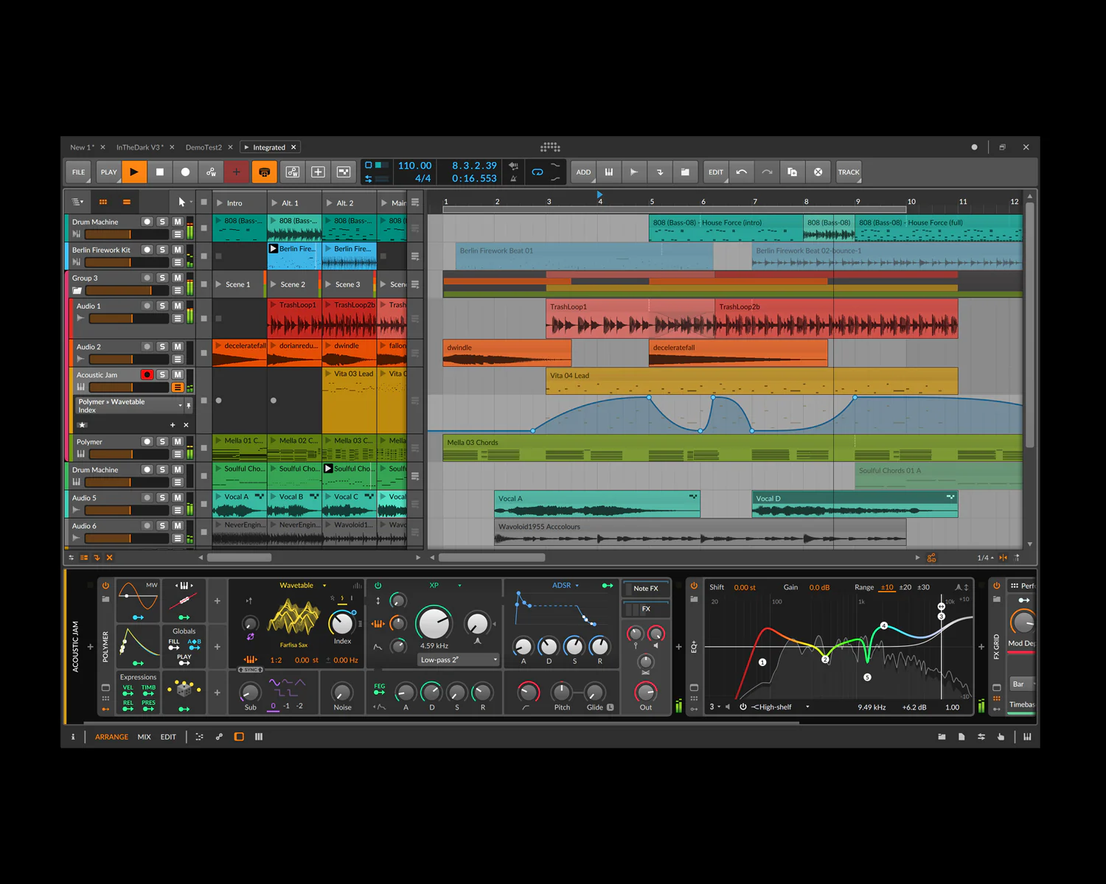Click the Redo arrow icon
The width and height of the screenshot is (1106, 884).
click(x=767, y=172)
